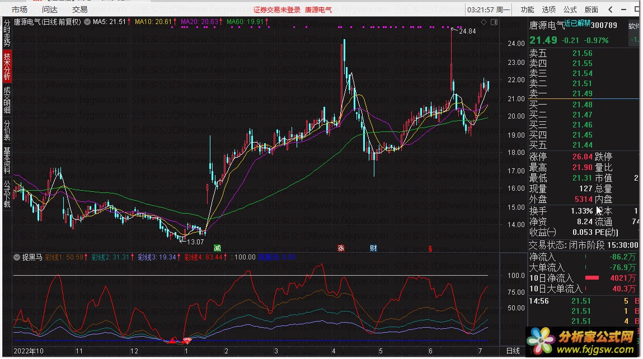
Task: Click 彩线4: 83.44 indicator label
Action: click(203, 257)
